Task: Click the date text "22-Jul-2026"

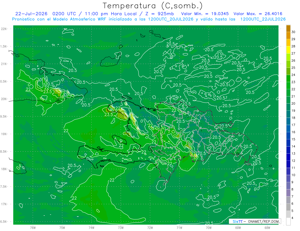Action: pyautogui.click(x=31, y=14)
